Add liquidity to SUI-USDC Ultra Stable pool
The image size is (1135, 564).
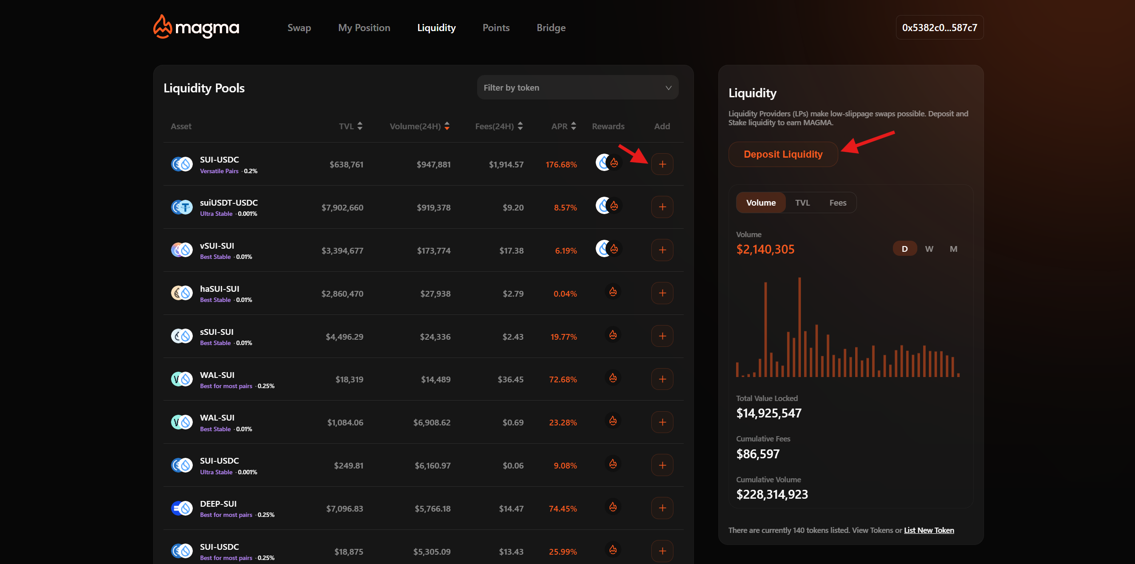point(662,465)
